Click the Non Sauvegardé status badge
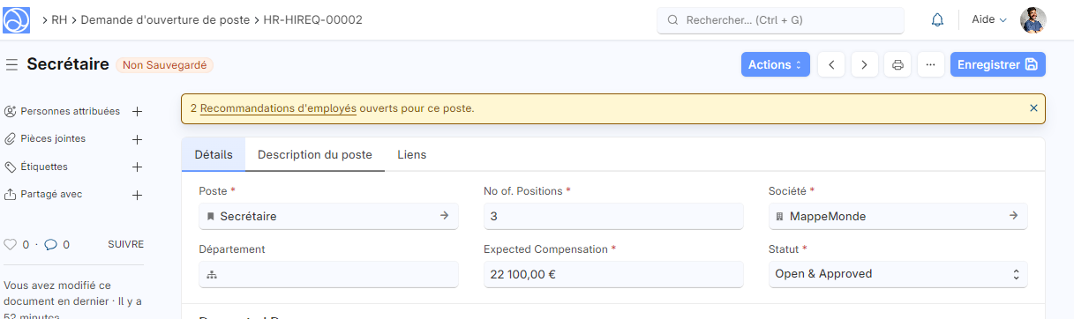The width and height of the screenshot is (1074, 319). point(165,65)
